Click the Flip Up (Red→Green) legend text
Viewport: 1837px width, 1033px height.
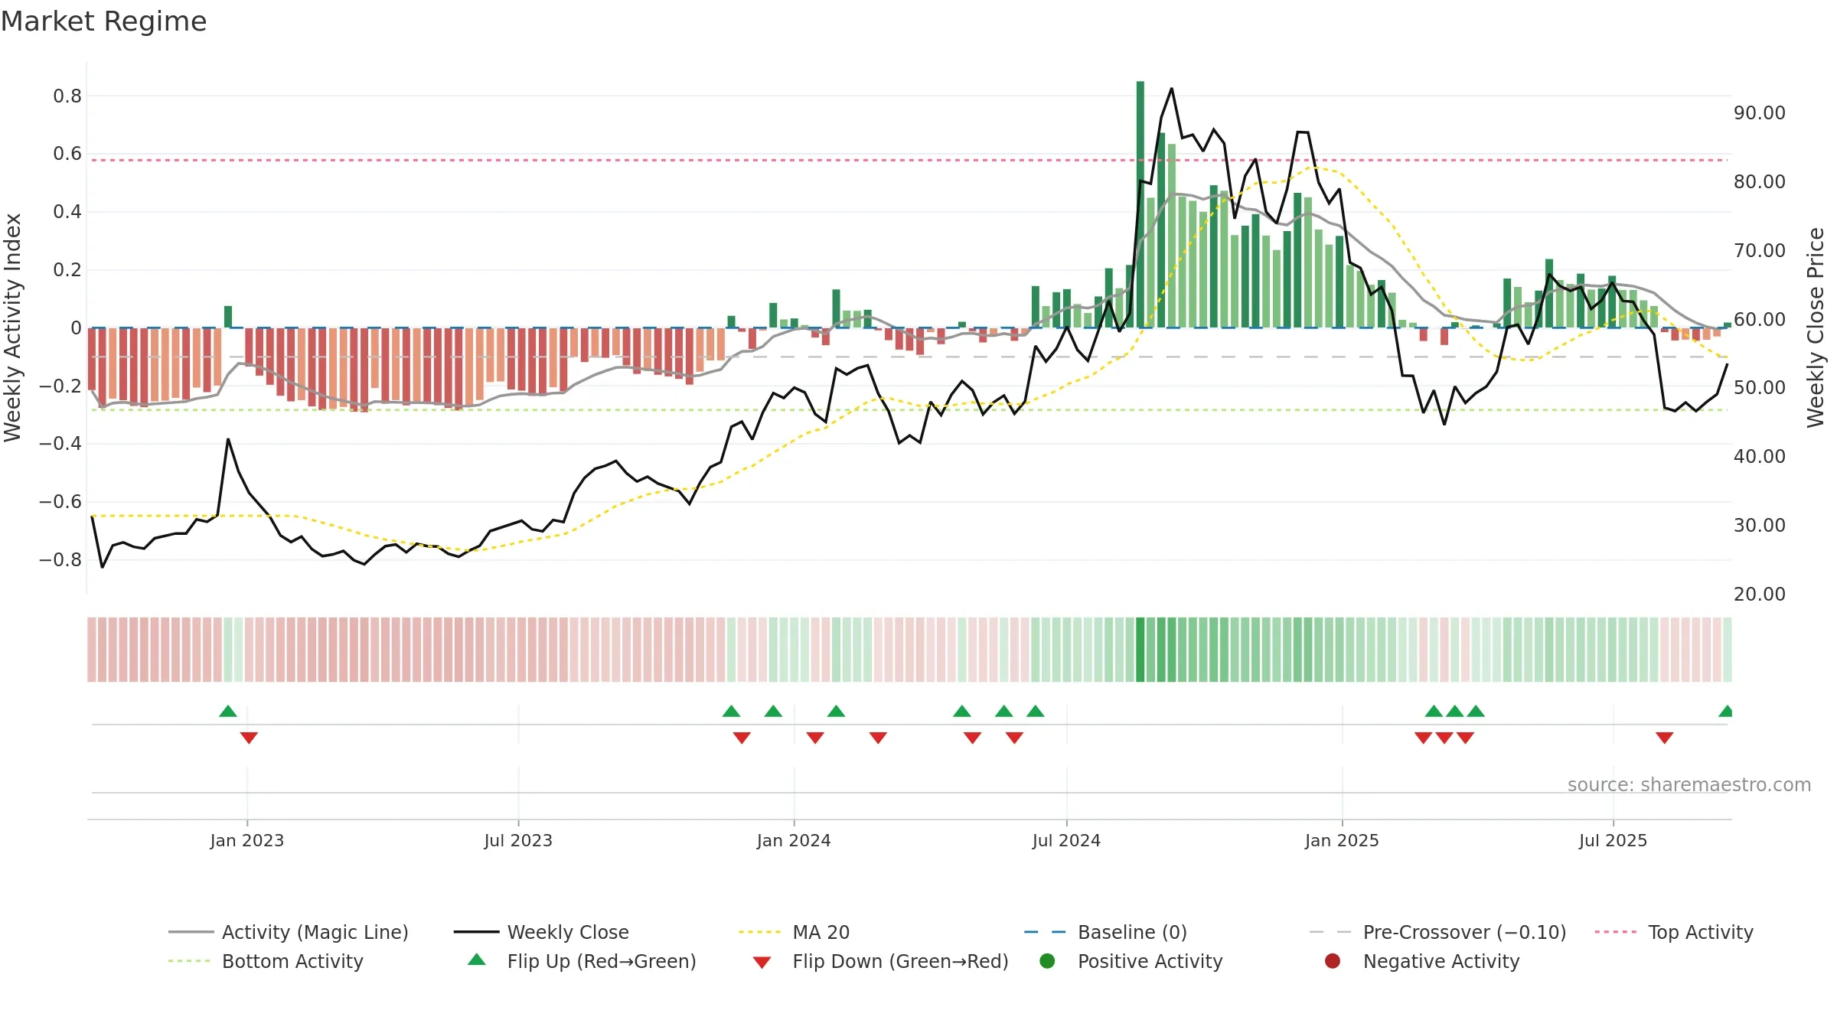click(602, 961)
